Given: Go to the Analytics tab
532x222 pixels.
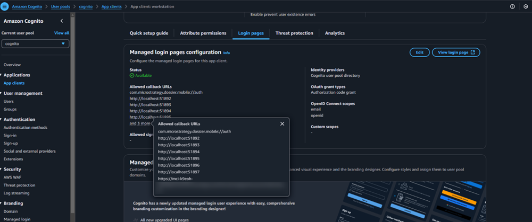Looking at the screenshot, I should pyautogui.click(x=335, y=33).
